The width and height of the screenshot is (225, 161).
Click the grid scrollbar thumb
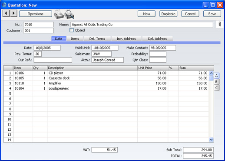tap(211, 78)
